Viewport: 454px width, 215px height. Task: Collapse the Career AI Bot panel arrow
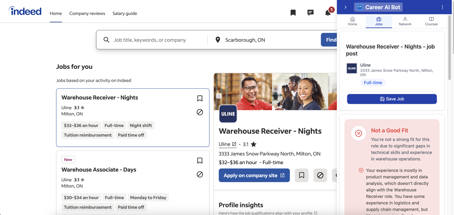345,7
